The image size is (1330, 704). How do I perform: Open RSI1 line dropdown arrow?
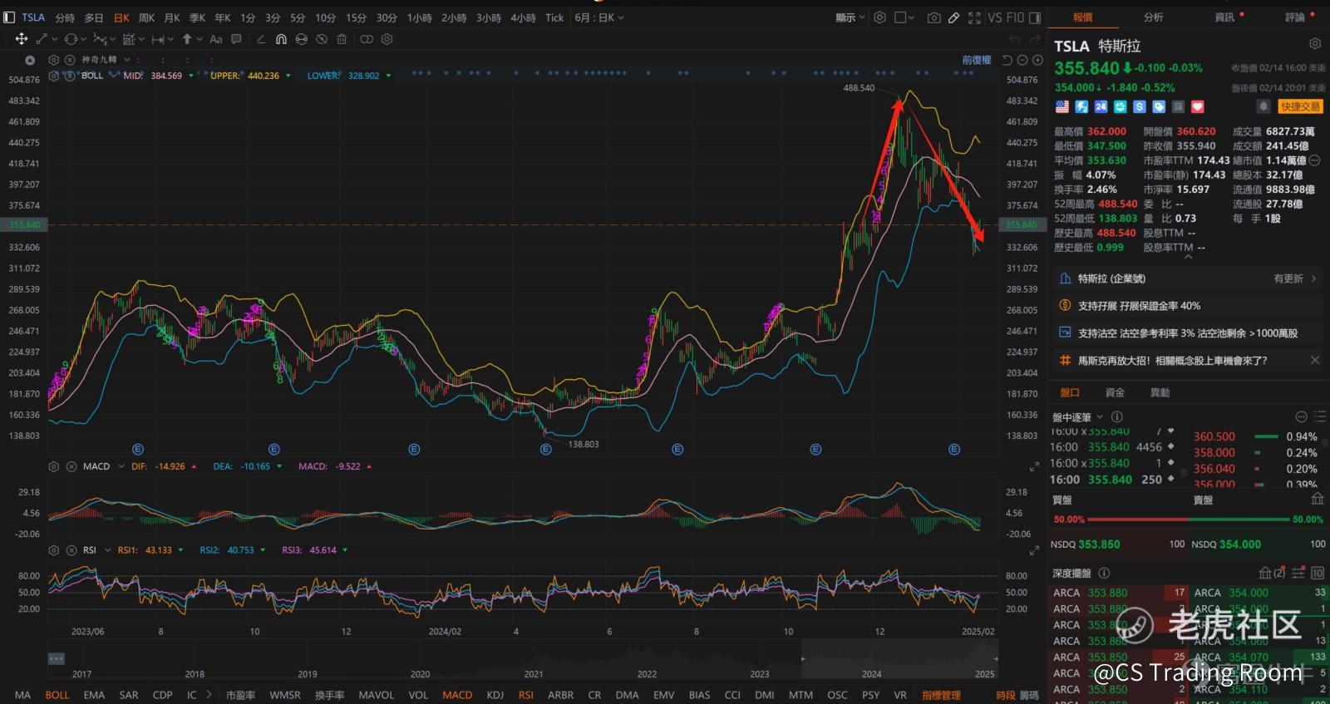pyautogui.click(x=179, y=550)
